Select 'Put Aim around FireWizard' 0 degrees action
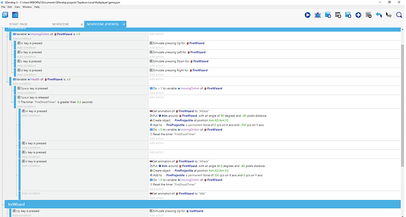 tap(207, 166)
